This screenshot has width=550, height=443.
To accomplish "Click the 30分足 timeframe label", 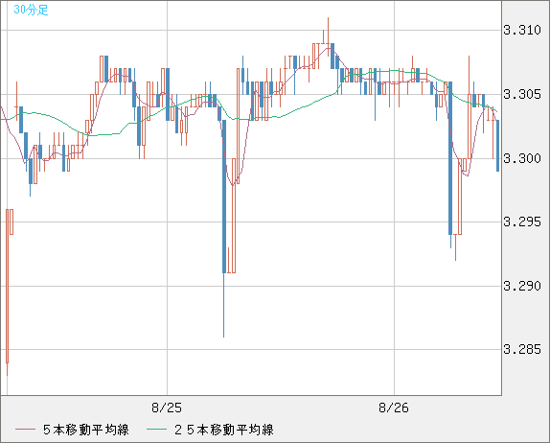I will point(31,10).
